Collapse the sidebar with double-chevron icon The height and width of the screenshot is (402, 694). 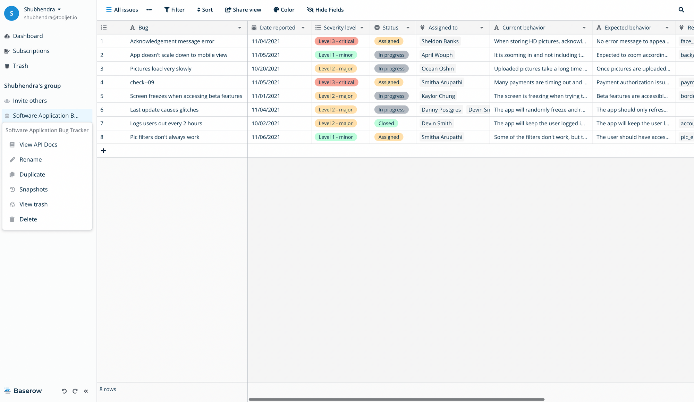click(x=86, y=391)
